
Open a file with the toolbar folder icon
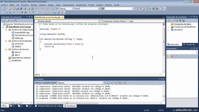(14, 9)
